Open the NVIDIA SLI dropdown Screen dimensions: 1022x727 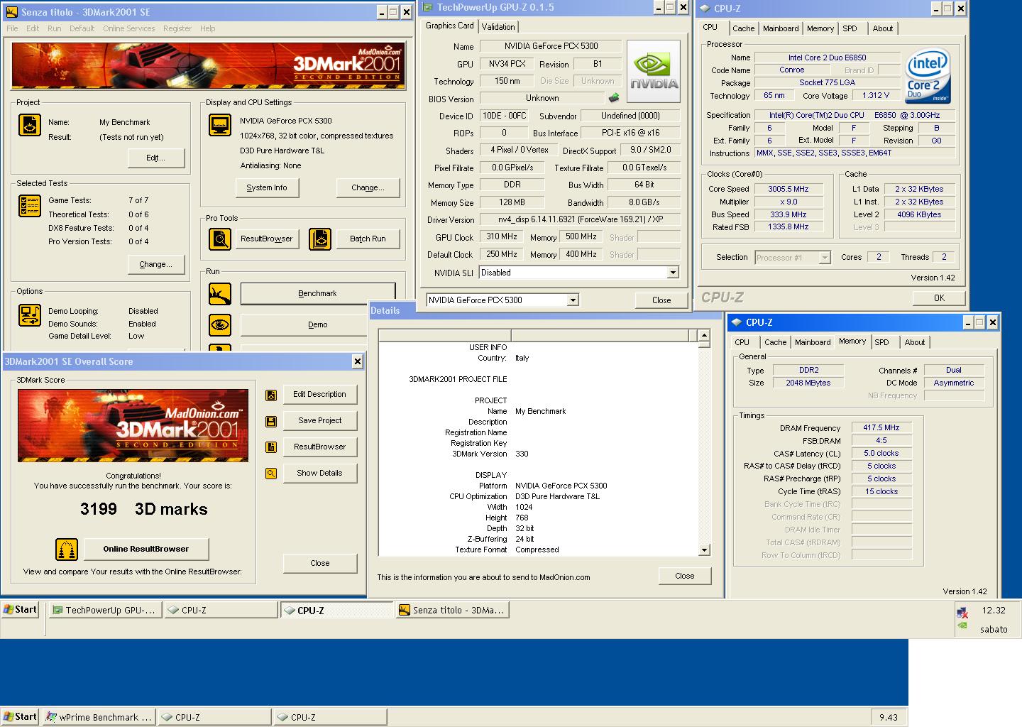tap(673, 273)
